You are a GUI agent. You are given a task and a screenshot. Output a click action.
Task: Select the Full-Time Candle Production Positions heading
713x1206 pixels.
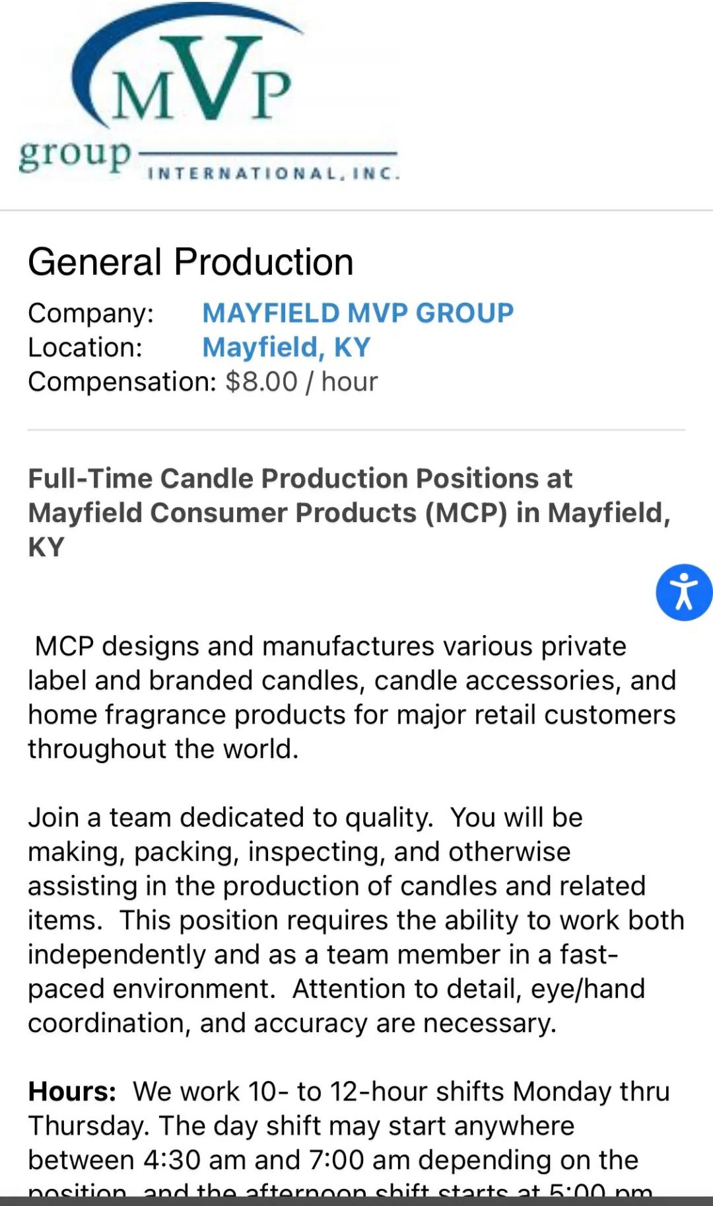[349, 512]
